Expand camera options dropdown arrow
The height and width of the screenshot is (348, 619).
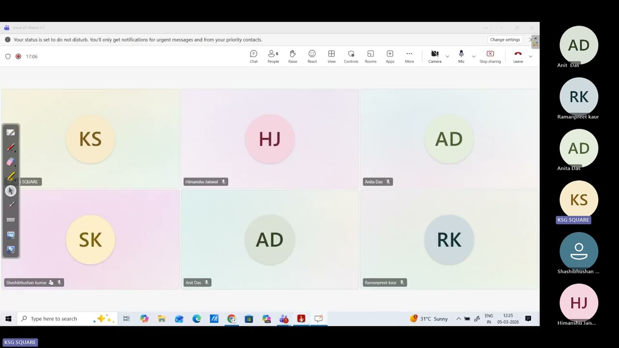[447, 57]
